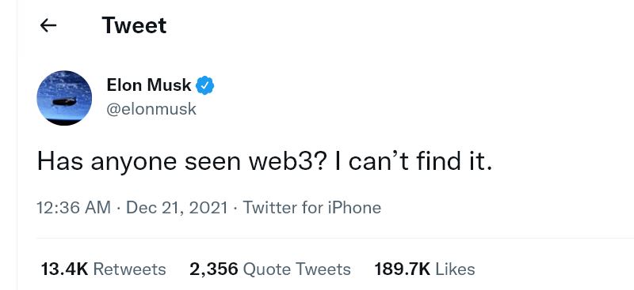Click the blue verified checkmark badge
Image resolution: width=634 pixels, height=290 pixels.
coord(205,85)
